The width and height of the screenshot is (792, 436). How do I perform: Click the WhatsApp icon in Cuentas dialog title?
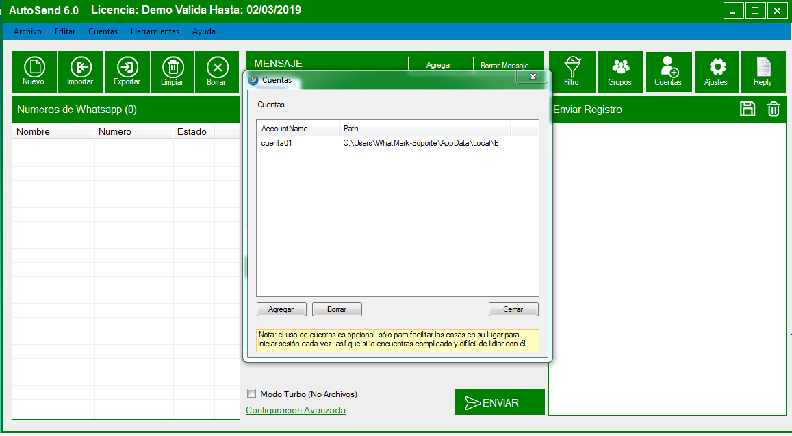[x=253, y=80]
